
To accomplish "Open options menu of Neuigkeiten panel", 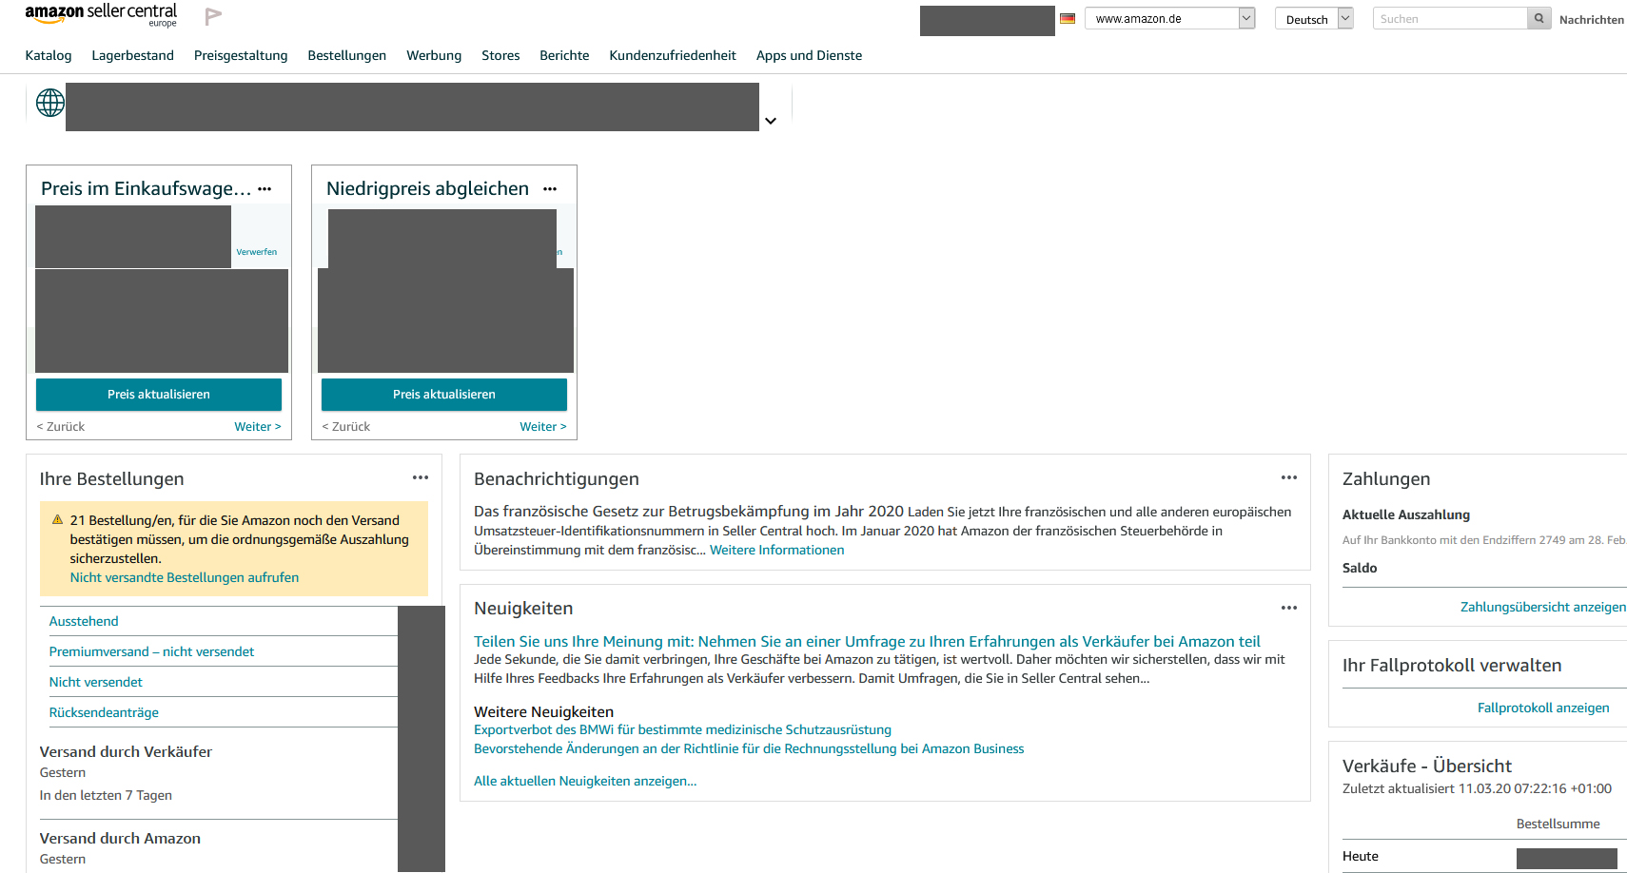I will coord(1289,608).
